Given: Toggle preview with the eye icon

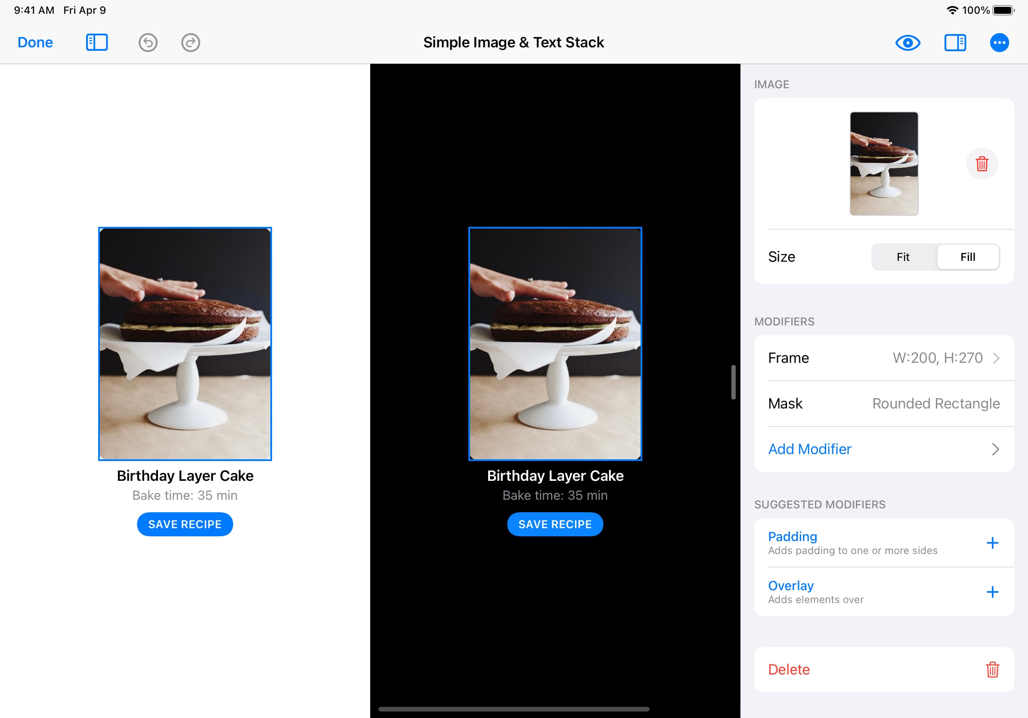Looking at the screenshot, I should point(907,43).
